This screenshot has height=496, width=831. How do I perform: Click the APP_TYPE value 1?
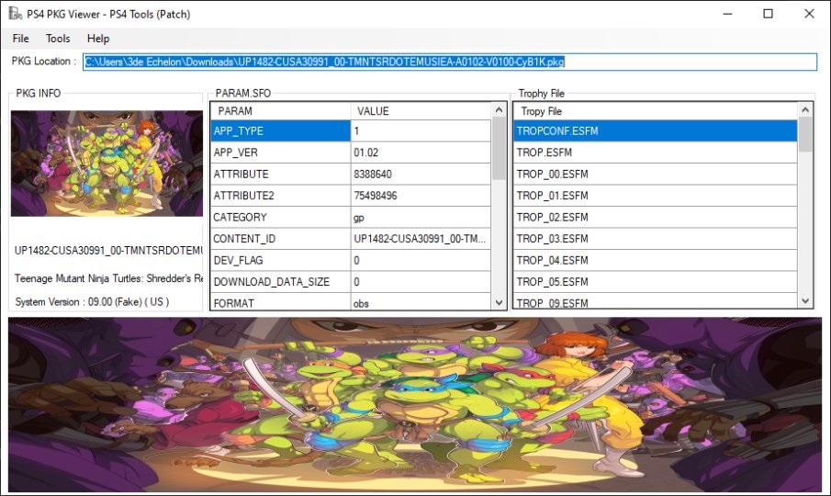coord(421,130)
